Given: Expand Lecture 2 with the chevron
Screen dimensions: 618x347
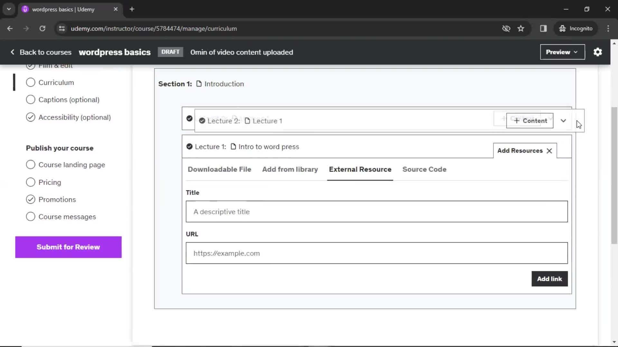Looking at the screenshot, I should tap(563, 121).
